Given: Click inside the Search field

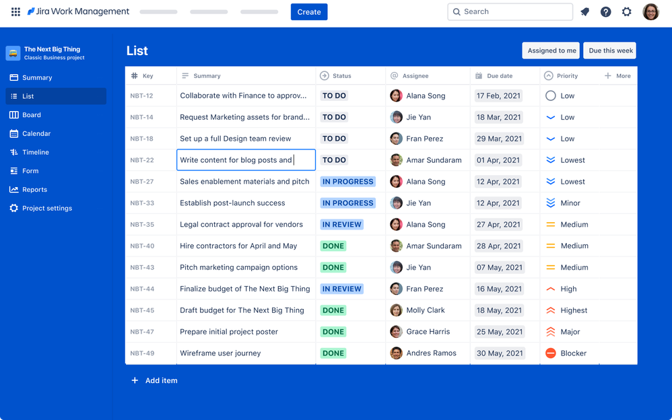Looking at the screenshot, I should coord(510,11).
